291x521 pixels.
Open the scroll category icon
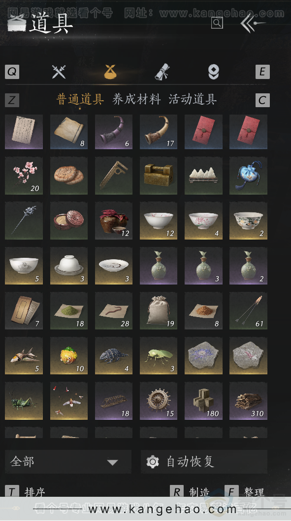click(162, 72)
